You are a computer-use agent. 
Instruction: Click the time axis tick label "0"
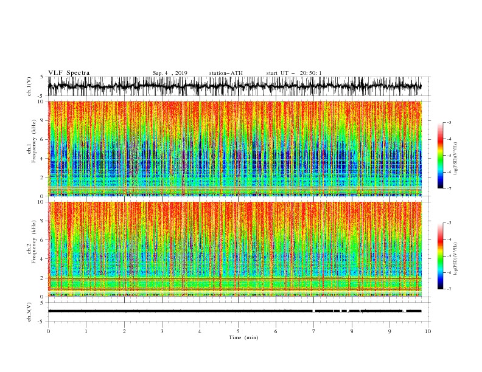point(49,331)
